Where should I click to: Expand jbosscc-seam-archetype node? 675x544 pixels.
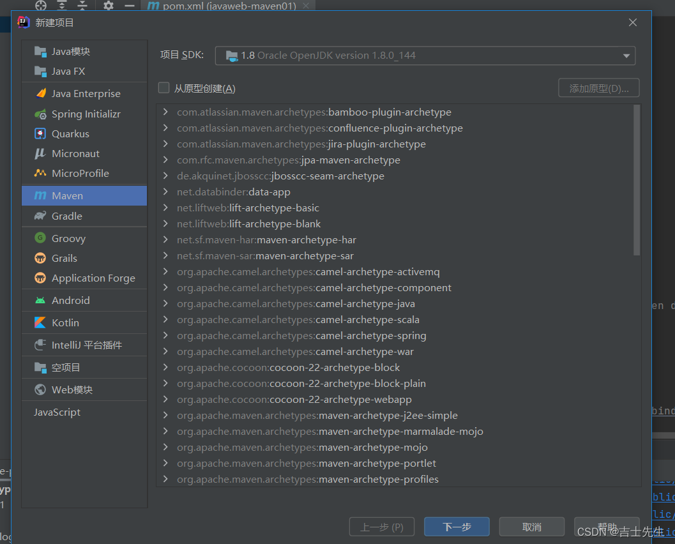(x=166, y=176)
